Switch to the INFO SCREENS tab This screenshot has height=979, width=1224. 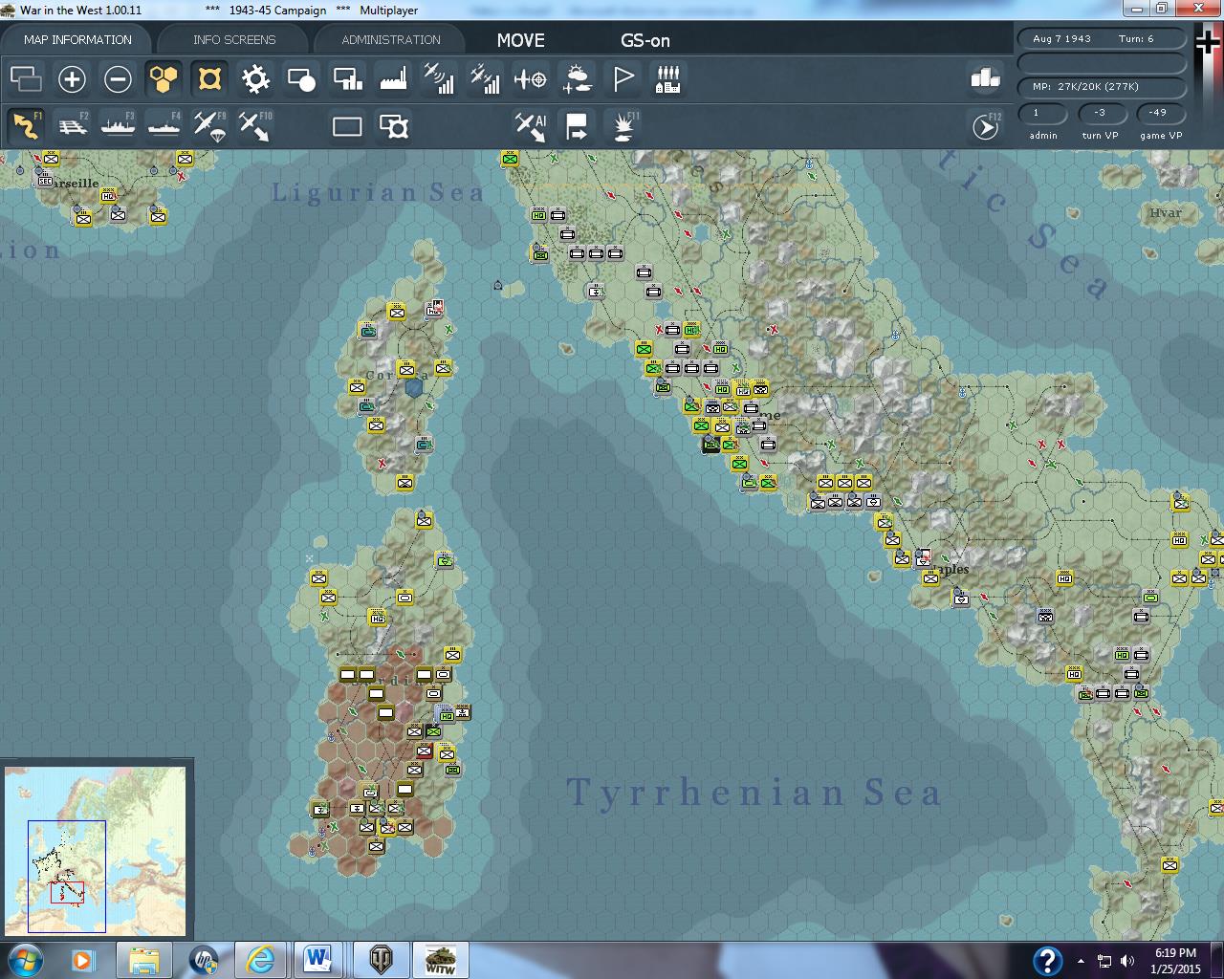pyautogui.click(x=234, y=39)
